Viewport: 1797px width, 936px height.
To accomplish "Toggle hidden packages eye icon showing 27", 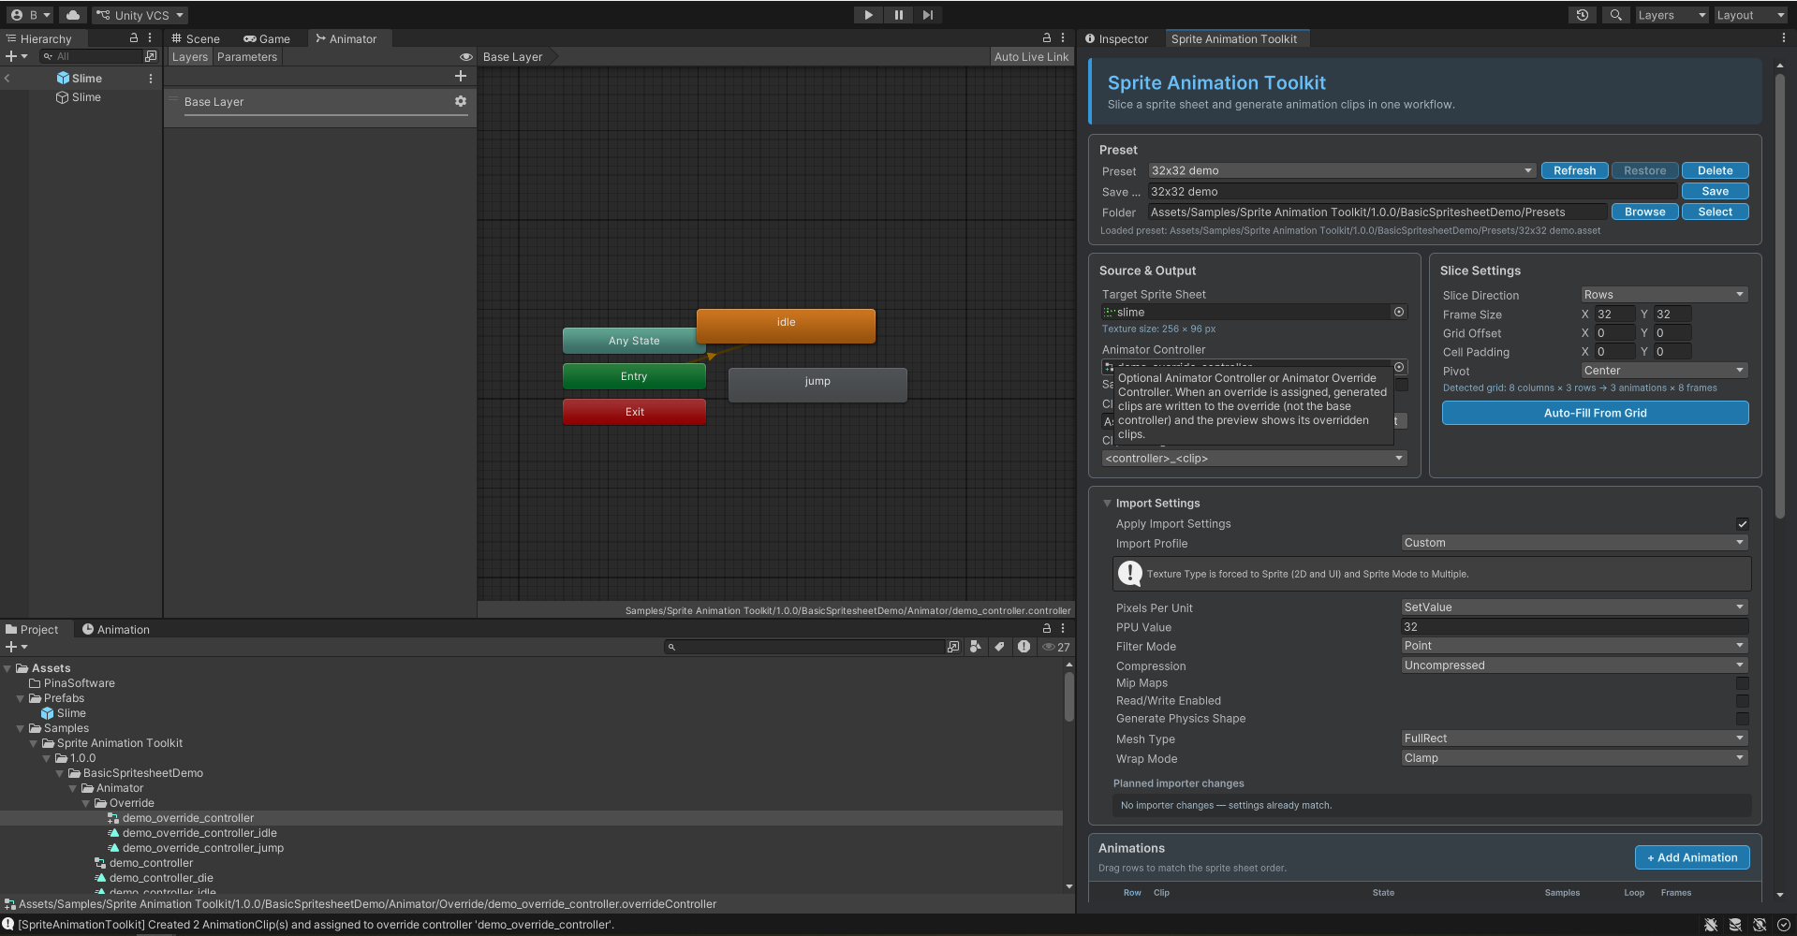I will pos(1056,647).
